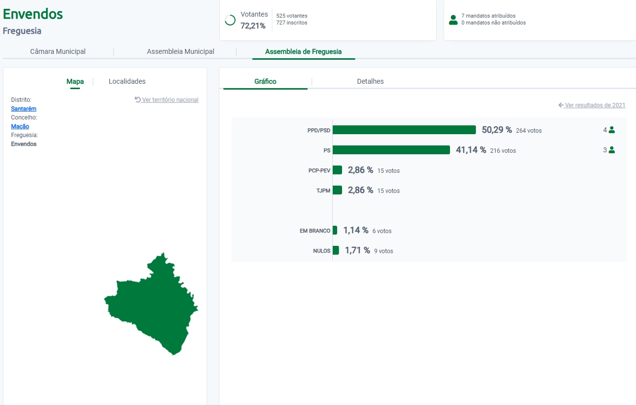Click the PPD/PSD 50,29% result bar
Image resolution: width=636 pixels, height=405 pixels.
point(404,130)
